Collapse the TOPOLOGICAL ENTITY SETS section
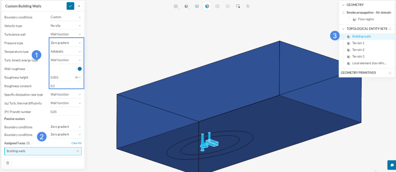396x172 pixels. coord(343,29)
